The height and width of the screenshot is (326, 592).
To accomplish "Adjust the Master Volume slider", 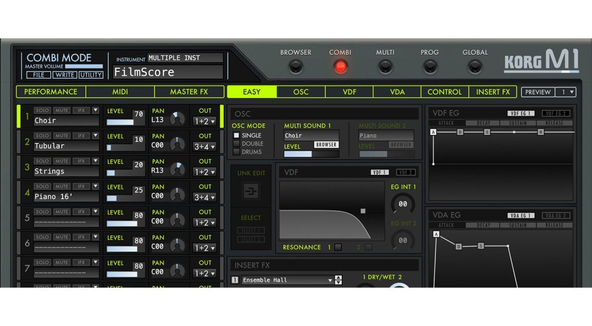I will [x=84, y=66].
